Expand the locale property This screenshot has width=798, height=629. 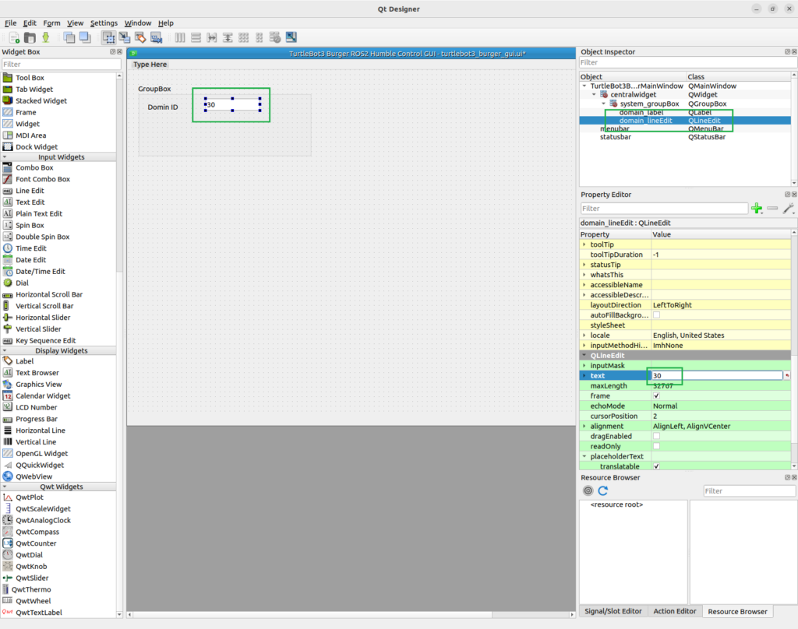tap(584, 335)
